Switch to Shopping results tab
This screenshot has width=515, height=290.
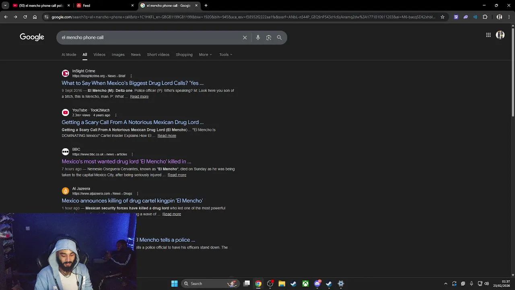tap(184, 54)
